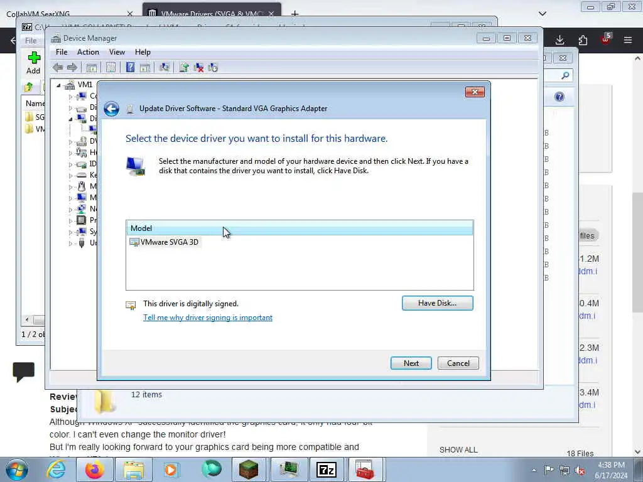Click the volume speaker icon in the tray

(x=580, y=471)
